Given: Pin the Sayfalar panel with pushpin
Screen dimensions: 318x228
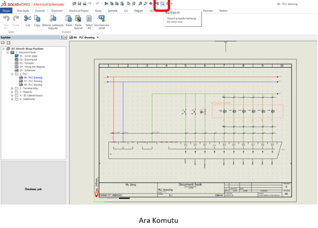Looking at the screenshot, I should [x=61, y=37].
